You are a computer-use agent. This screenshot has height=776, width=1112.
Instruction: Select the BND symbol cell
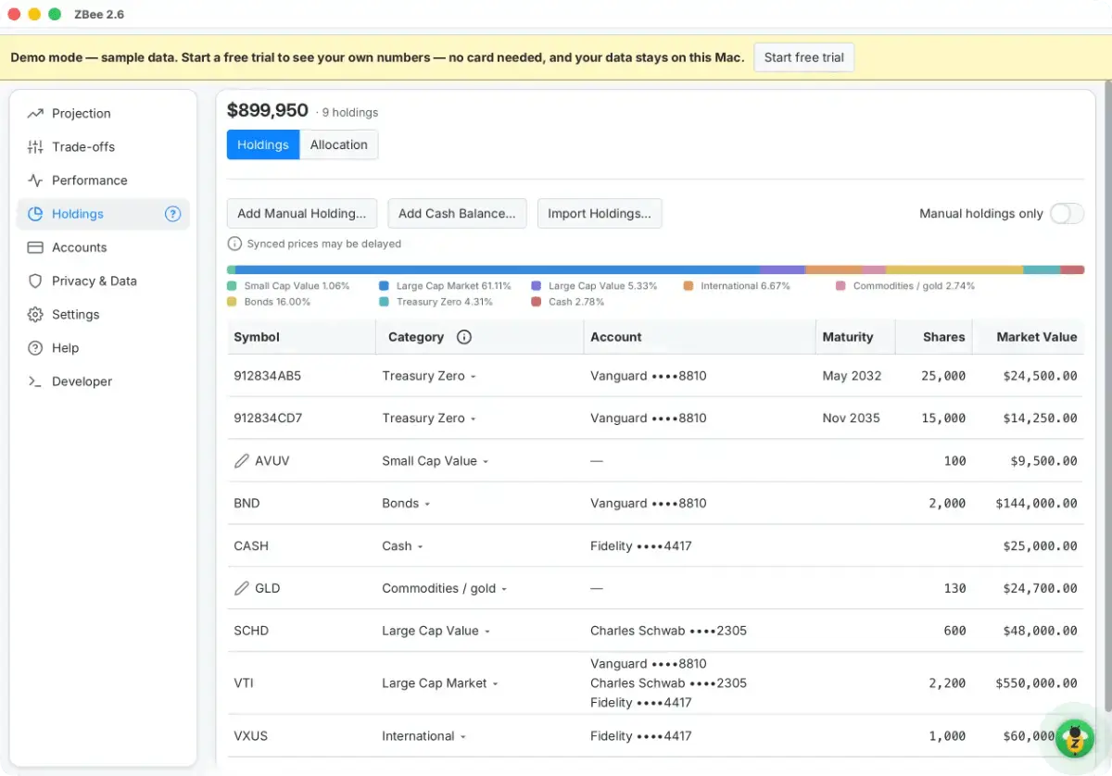coord(246,504)
